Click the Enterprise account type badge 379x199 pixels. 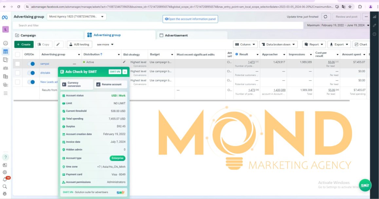pos(117,158)
